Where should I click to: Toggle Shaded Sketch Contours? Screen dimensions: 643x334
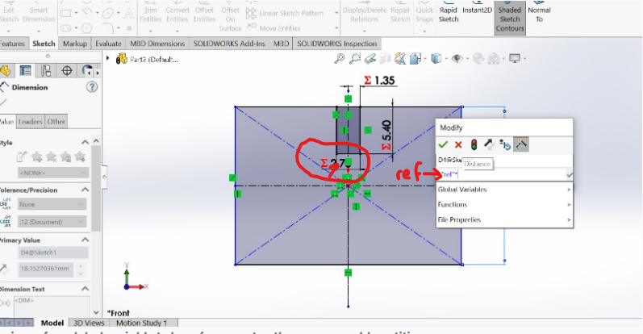tap(510, 16)
